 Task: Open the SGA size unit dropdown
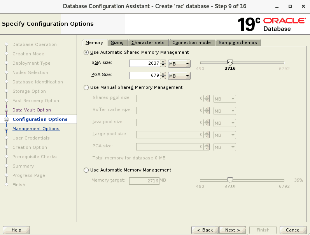point(179,64)
